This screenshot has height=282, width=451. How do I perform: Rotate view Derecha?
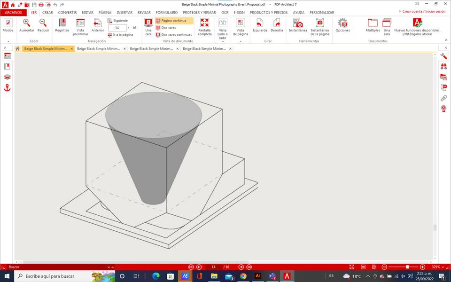277,25
